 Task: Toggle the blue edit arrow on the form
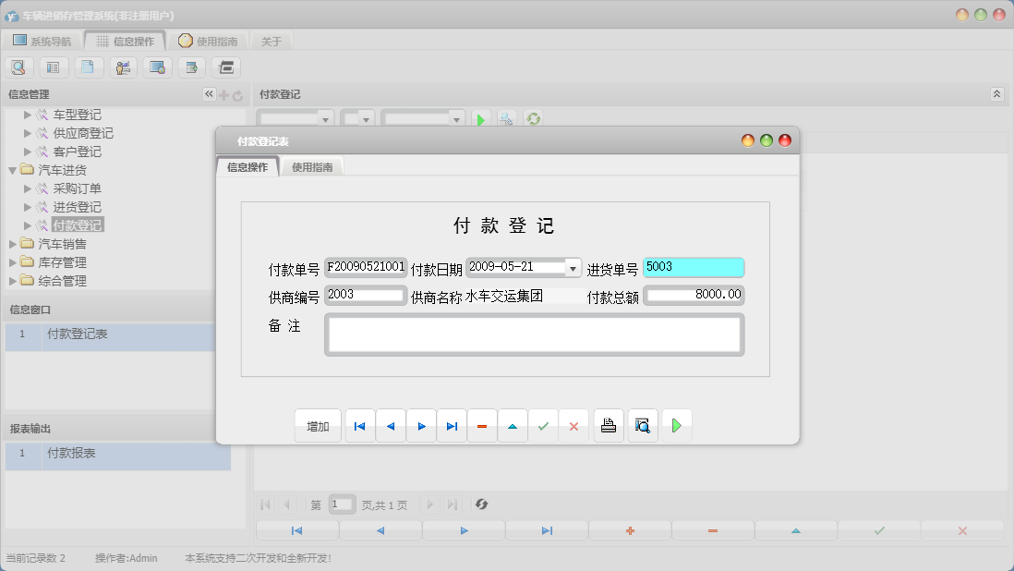pos(513,425)
